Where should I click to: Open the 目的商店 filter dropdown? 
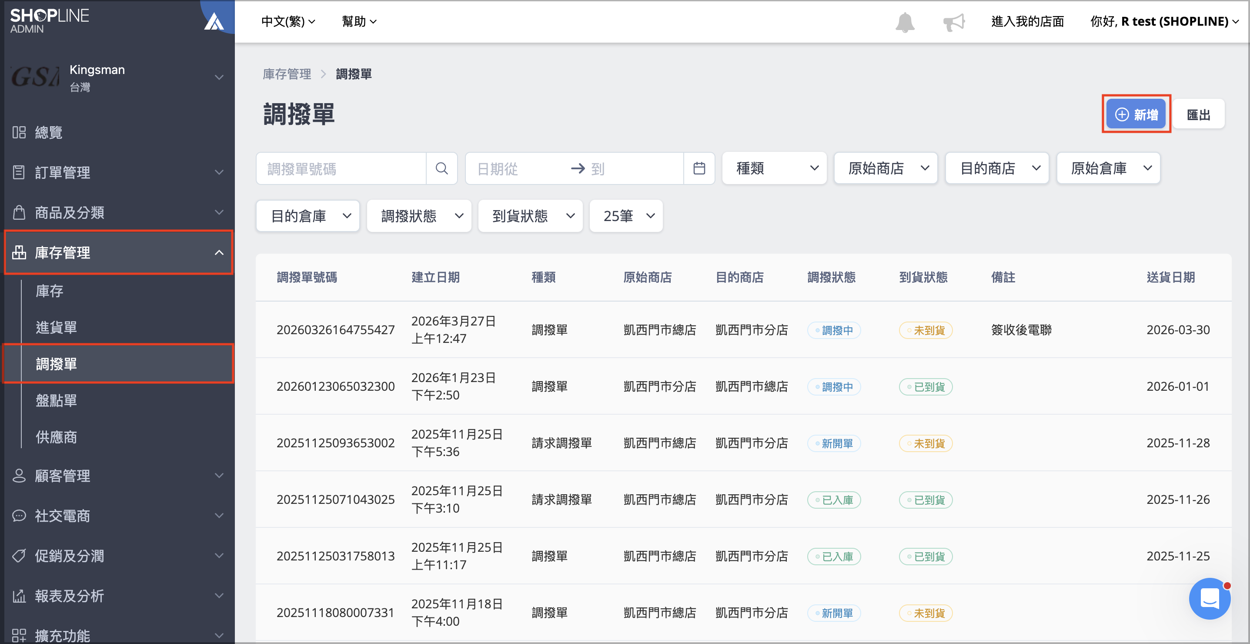pos(997,168)
